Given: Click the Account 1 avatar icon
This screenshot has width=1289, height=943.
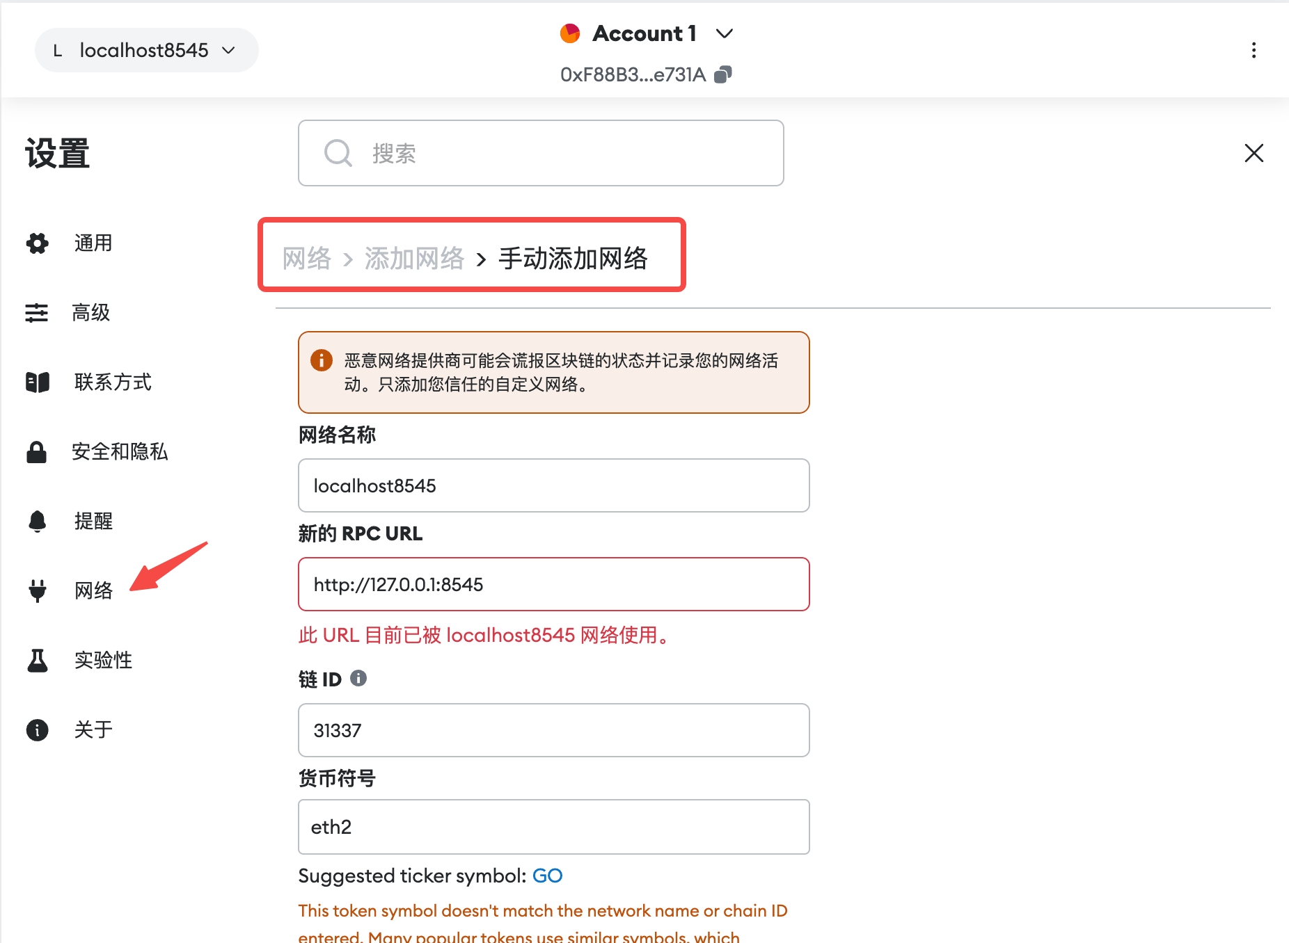Looking at the screenshot, I should click(570, 33).
